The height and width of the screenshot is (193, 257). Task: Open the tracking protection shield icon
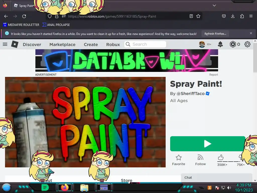pos(50,16)
